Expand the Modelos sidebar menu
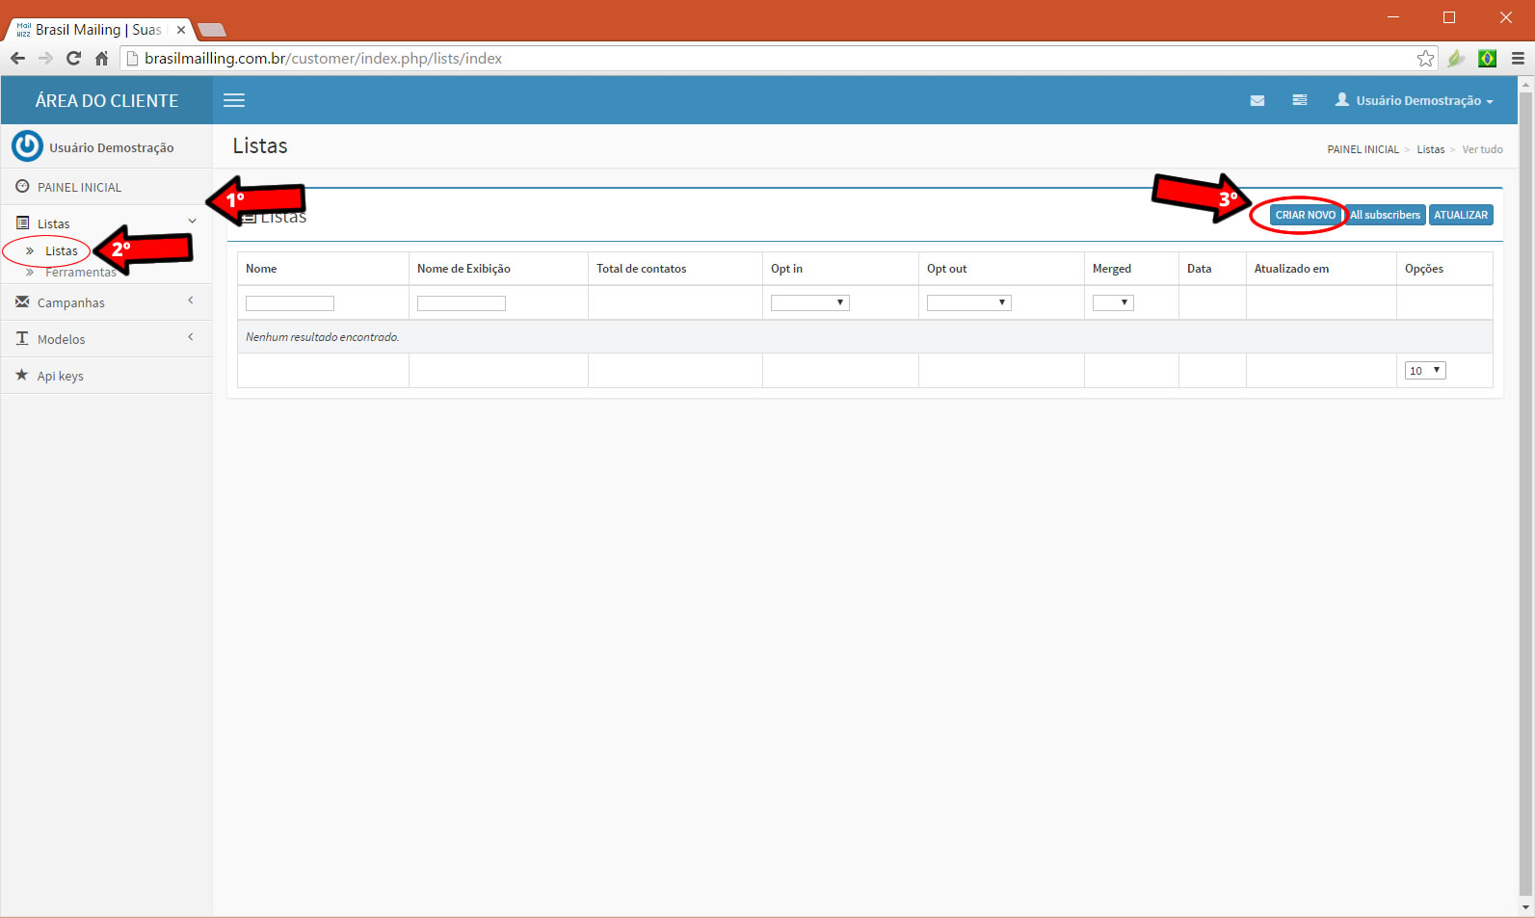The image size is (1535, 918). 106,339
